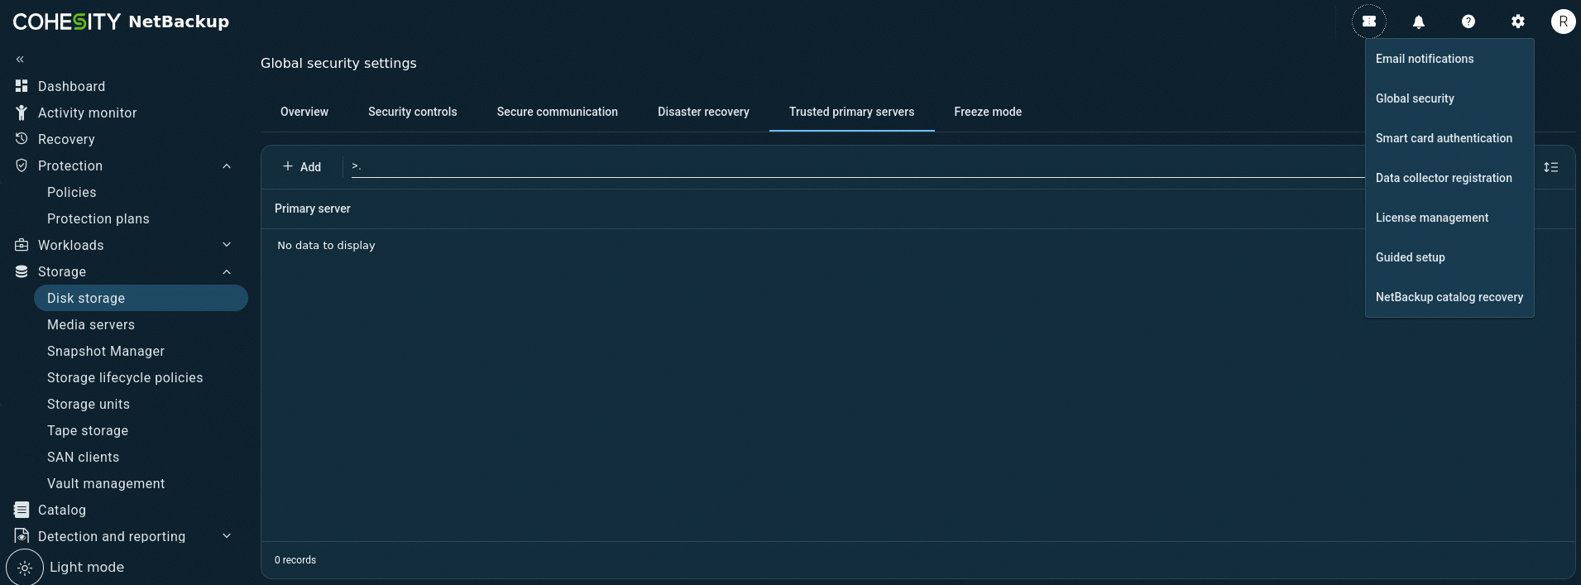Click the ticket icon in the top bar

click(1369, 22)
